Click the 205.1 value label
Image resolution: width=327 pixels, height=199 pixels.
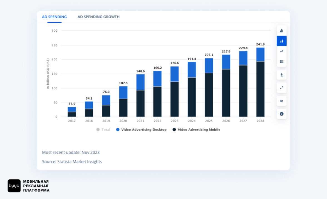[209, 55]
